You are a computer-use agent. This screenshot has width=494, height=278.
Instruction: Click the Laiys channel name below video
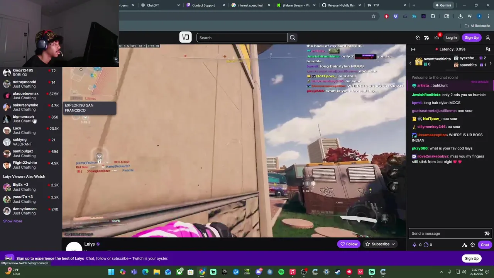[90, 244]
